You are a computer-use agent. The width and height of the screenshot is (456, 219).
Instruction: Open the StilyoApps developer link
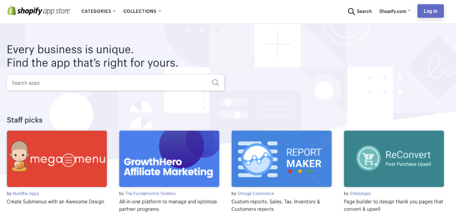pos(360,193)
